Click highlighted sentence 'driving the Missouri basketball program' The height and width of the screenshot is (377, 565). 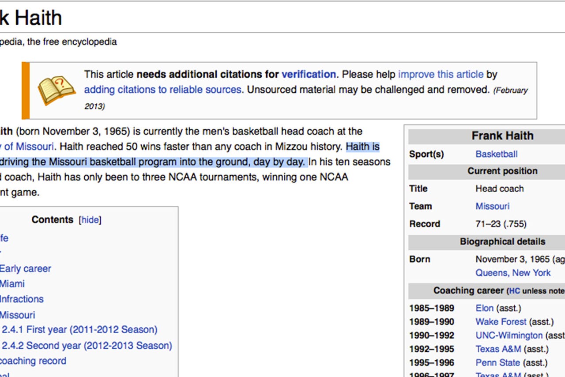click(x=89, y=162)
